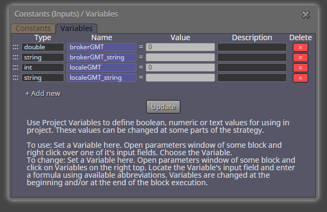Click the description field of brokerGMT_string
The width and height of the screenshot is (327, 212).
[252, 57]
